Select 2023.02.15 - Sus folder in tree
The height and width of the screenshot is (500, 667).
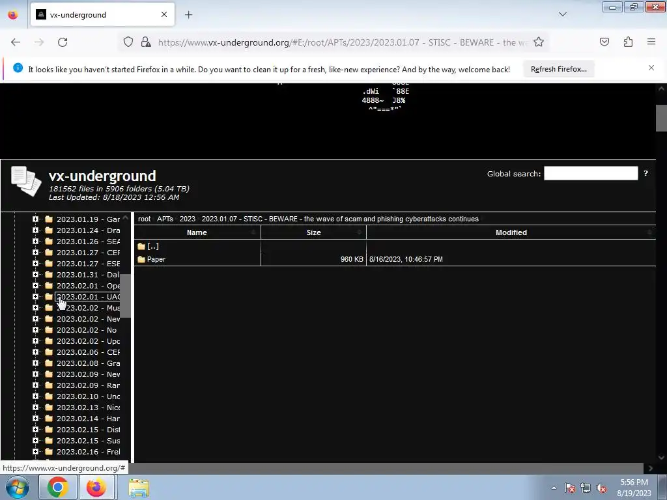coord(88,441)
